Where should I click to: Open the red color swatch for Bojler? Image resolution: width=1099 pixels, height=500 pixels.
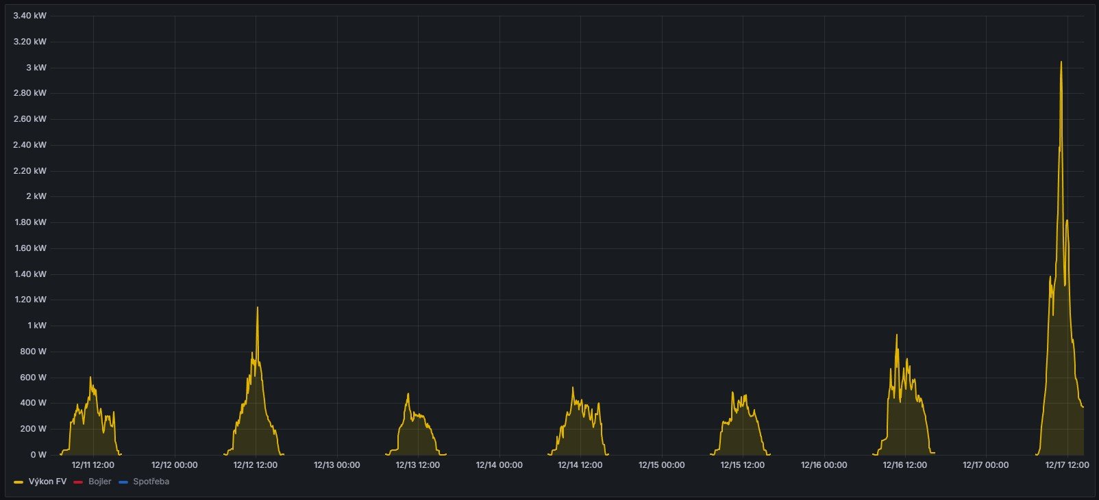(x=78, y=482)
